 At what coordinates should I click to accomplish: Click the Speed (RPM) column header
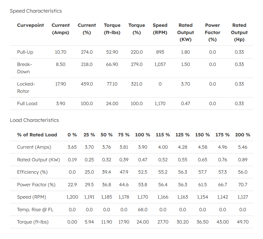(x=160, y=29)
